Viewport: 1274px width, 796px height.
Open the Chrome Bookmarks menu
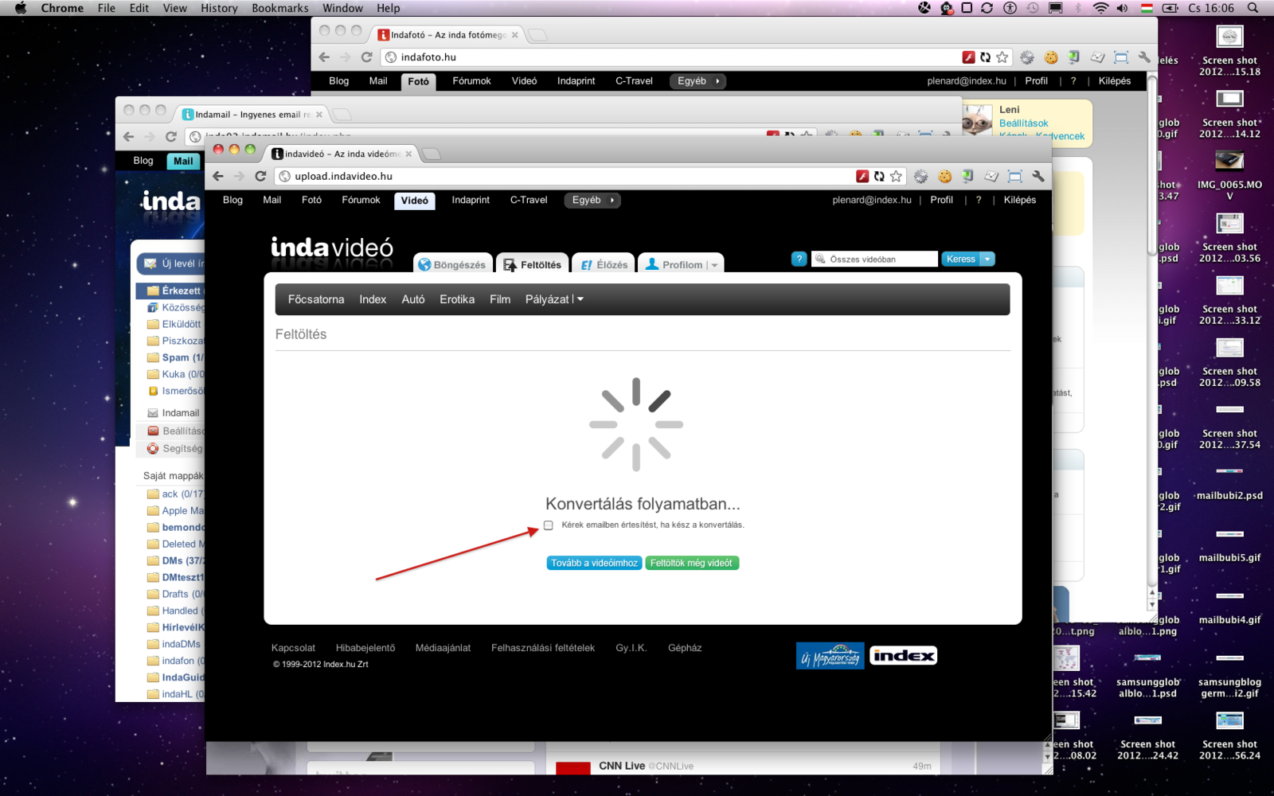coord(280,8)
